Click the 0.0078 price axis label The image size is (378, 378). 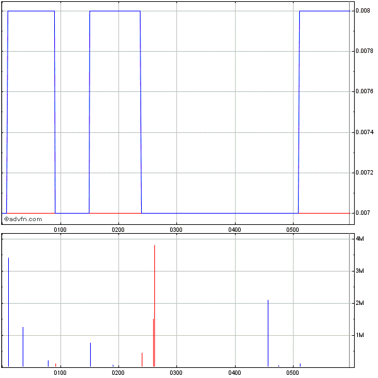pos(364,51)
